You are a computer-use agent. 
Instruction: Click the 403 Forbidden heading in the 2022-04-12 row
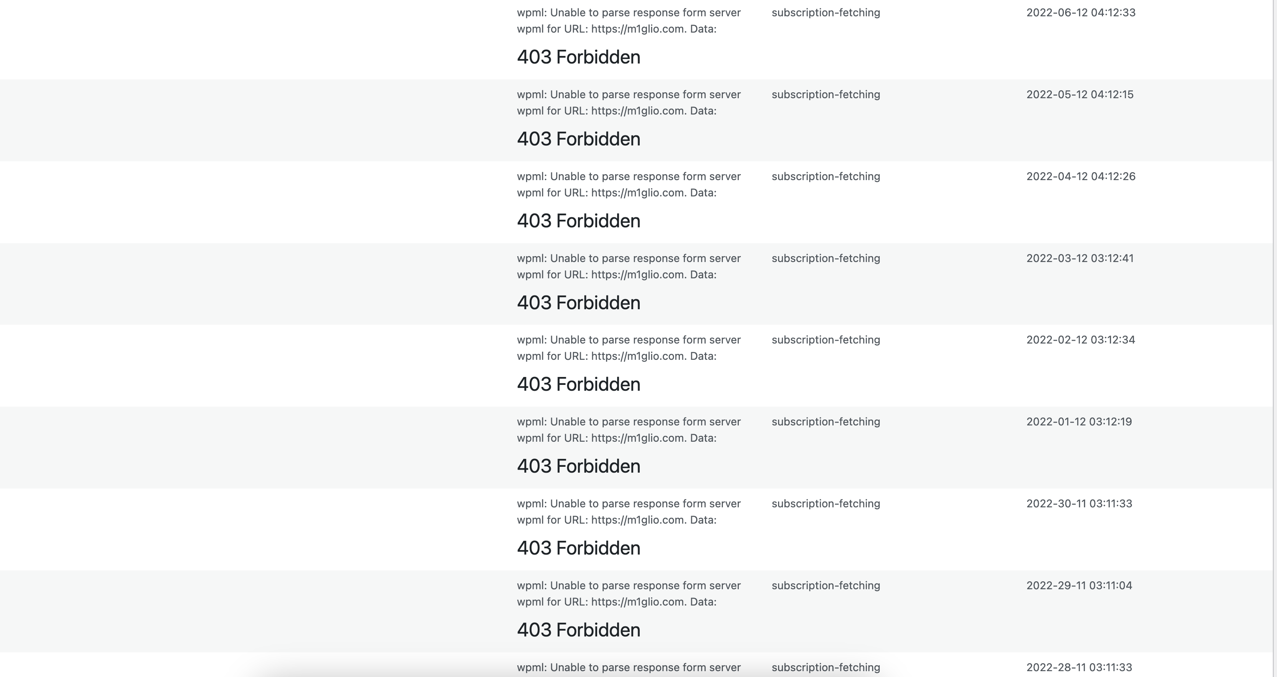click(578, 221)
